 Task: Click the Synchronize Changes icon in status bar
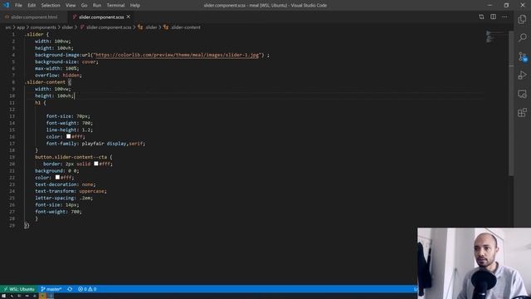pyautogui.click(x=70, y=289)
